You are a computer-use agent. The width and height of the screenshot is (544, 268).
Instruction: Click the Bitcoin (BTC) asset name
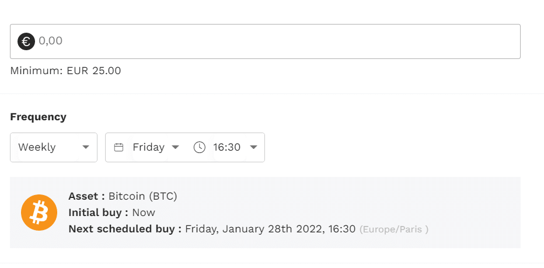(143, 197)
